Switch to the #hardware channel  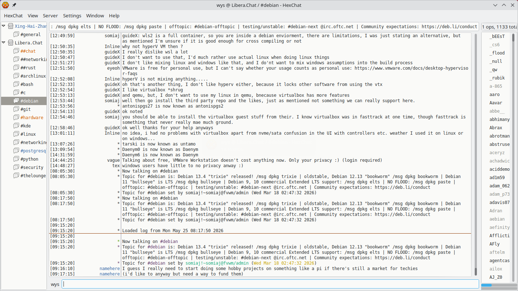pyautogui.click(x=32, y=117)
